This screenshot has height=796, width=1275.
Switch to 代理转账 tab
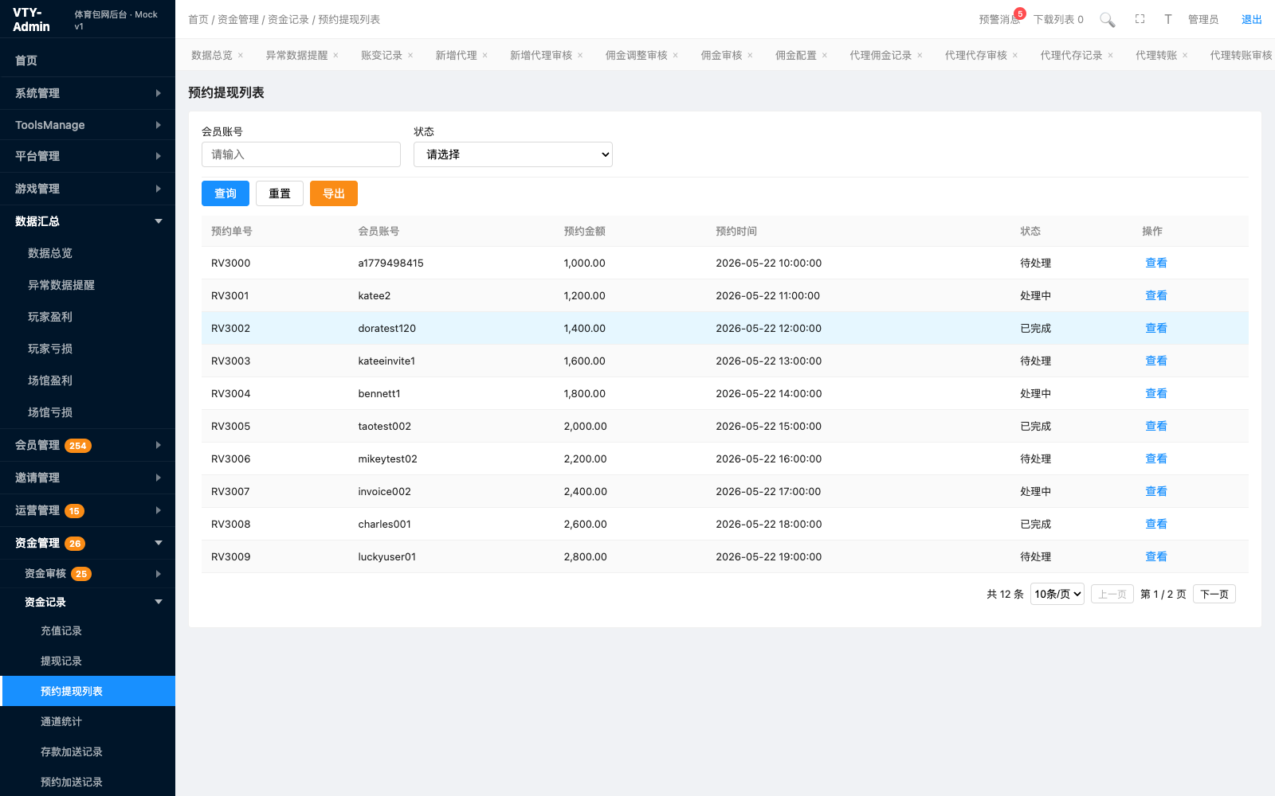[x=1156, y=56]
